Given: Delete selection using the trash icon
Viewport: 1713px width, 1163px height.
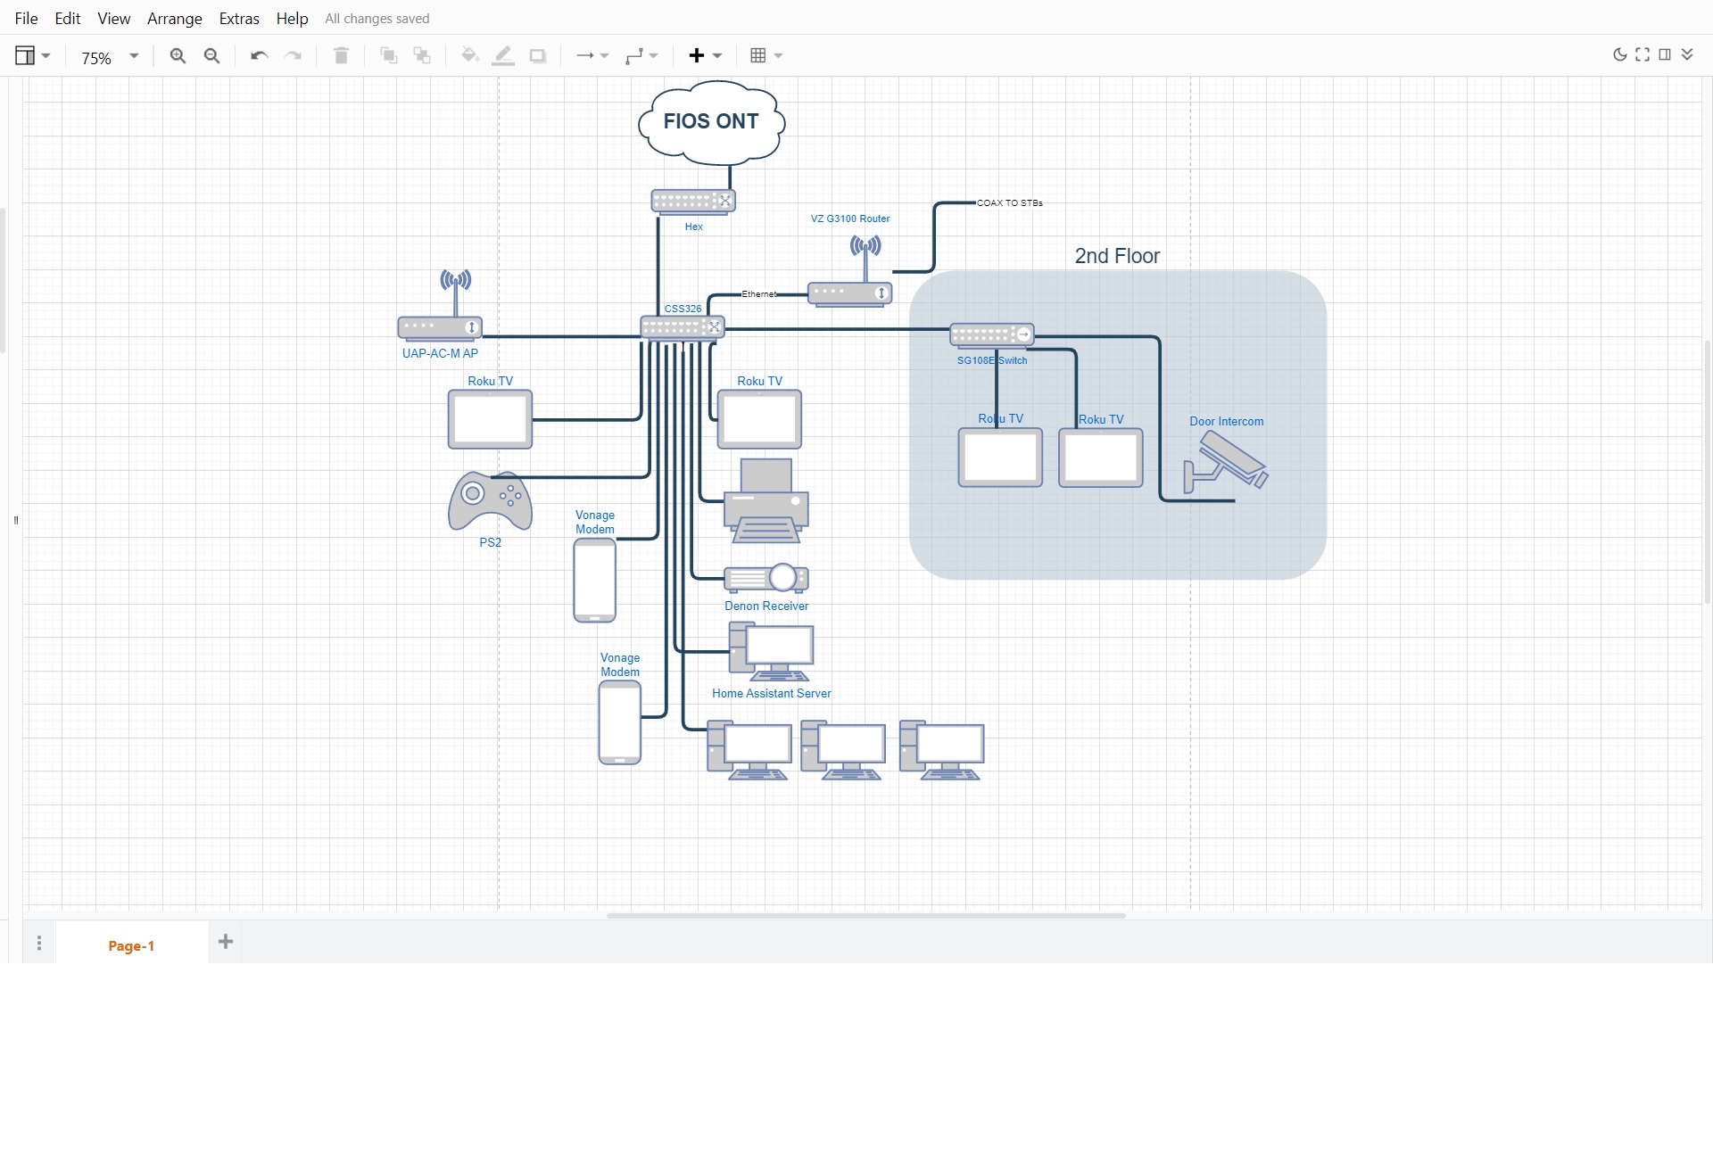Looking at the screenshot, I should tap(341, 55).
